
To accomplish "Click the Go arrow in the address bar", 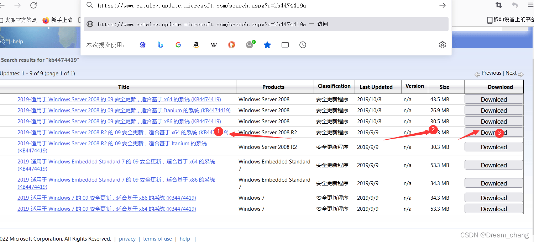I will point(443,5).
